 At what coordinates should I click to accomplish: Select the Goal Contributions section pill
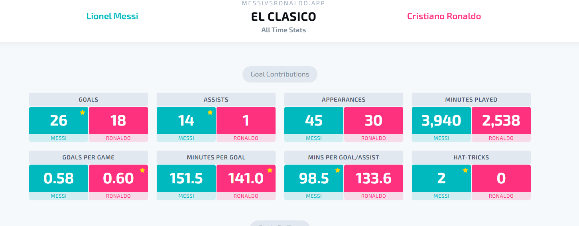coord(280,74)
